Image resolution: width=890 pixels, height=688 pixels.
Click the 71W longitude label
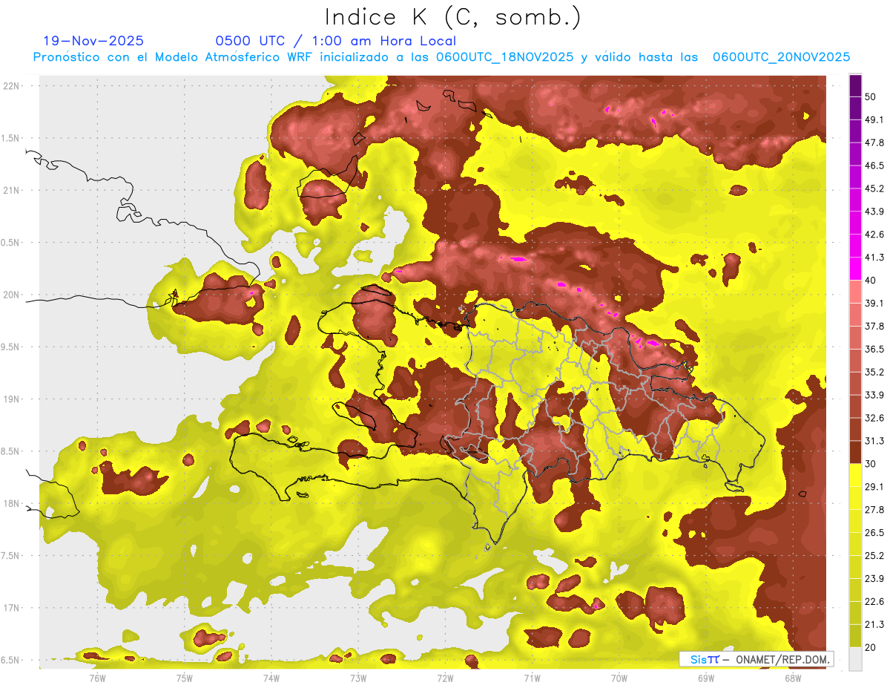(x=532, y=678)
